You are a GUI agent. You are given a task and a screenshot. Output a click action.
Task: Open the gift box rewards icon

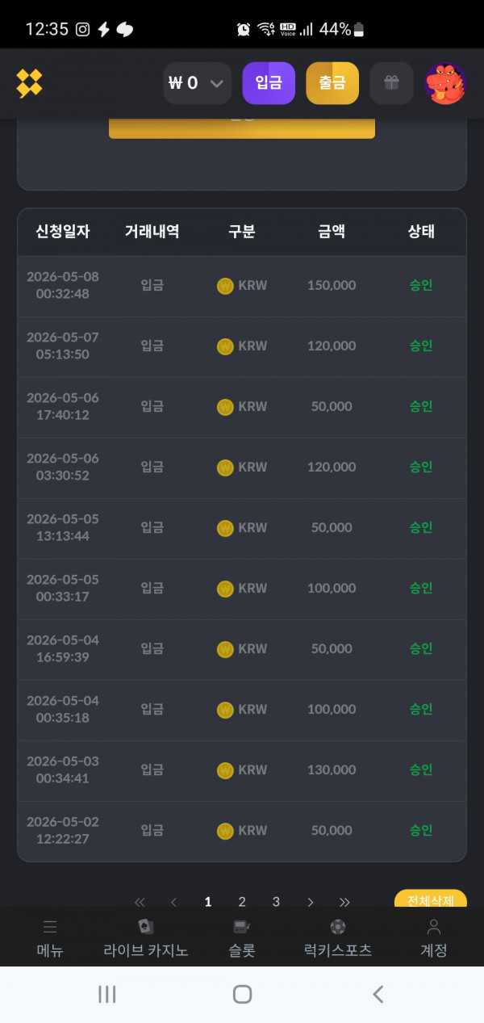(391, 83)
